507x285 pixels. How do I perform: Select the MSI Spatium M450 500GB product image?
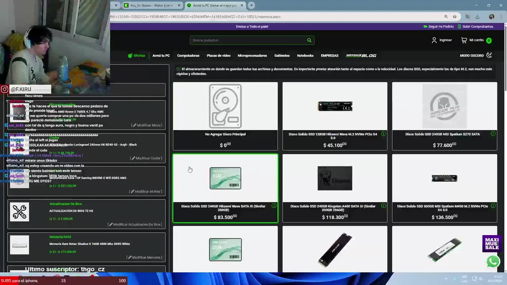[x=444, y=178]
